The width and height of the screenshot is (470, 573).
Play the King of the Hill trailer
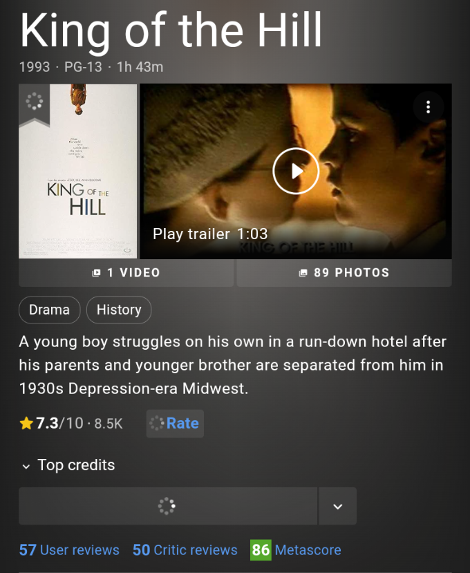(296, 171)
